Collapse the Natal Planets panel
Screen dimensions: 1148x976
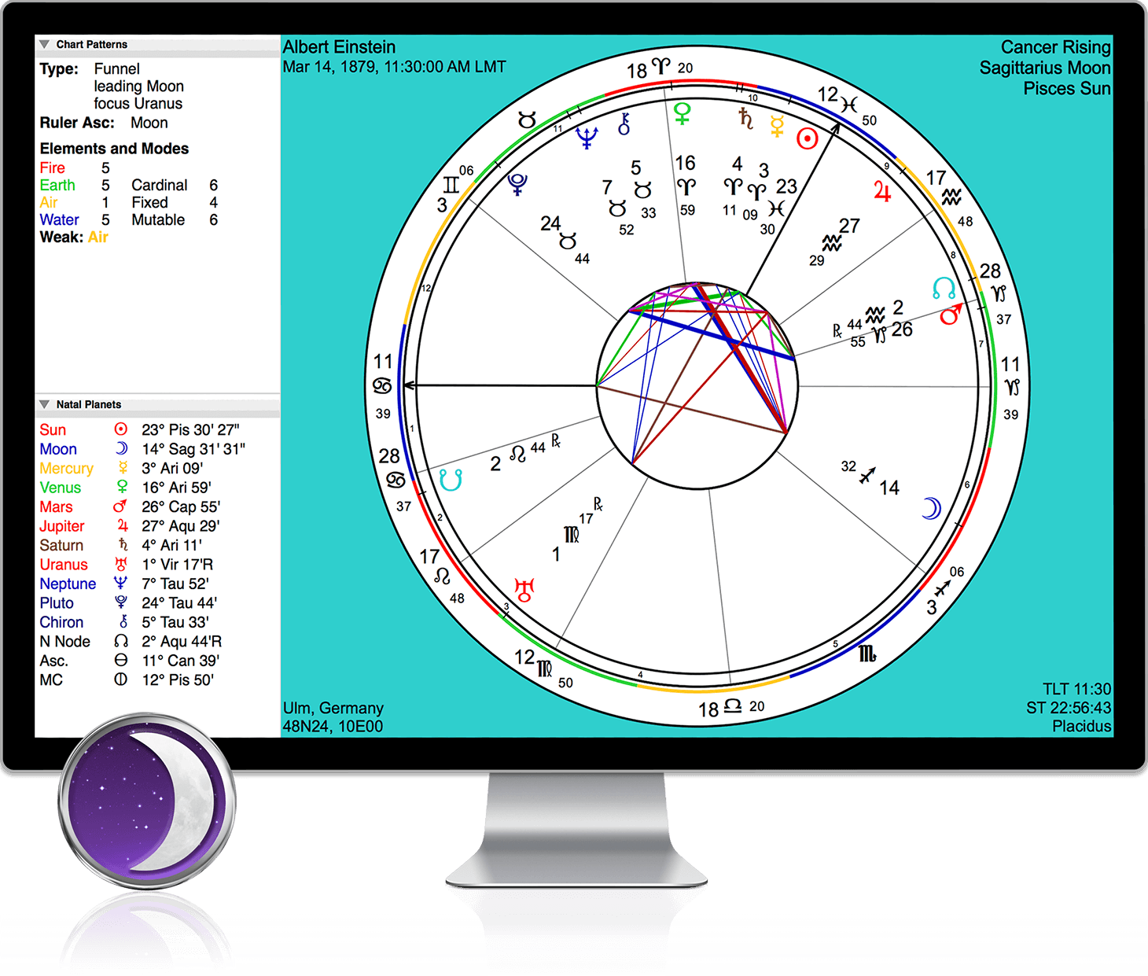(45, 404)
